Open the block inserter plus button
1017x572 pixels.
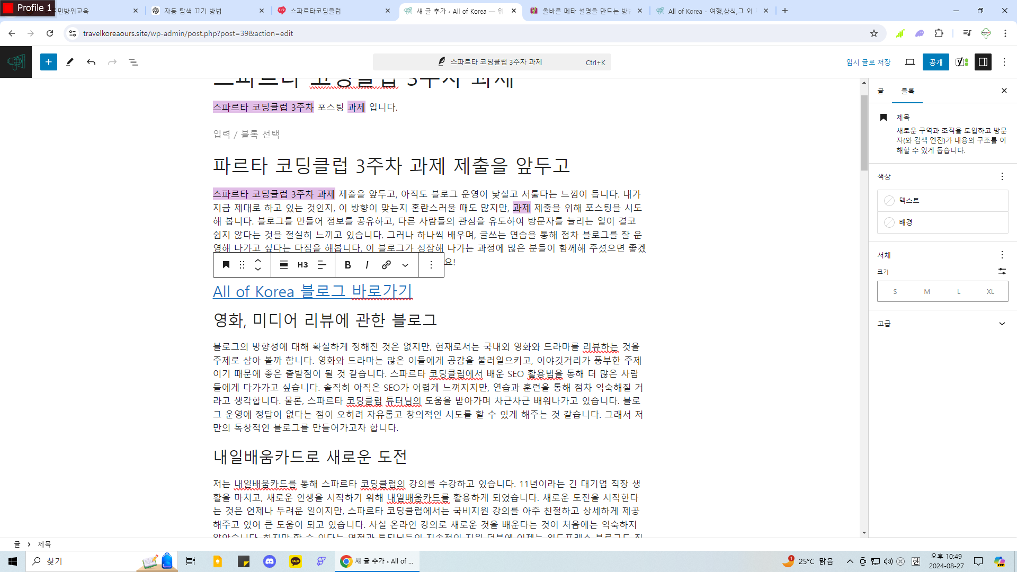pyautogui.click(x=48, y=62)
